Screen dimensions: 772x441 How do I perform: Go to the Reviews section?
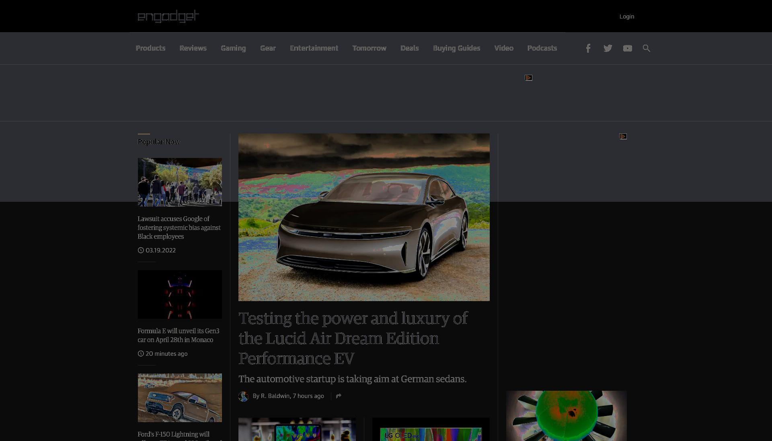click(x=193, y=48)
